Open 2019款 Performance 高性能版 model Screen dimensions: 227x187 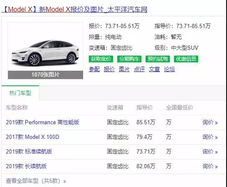pos(43,122)
